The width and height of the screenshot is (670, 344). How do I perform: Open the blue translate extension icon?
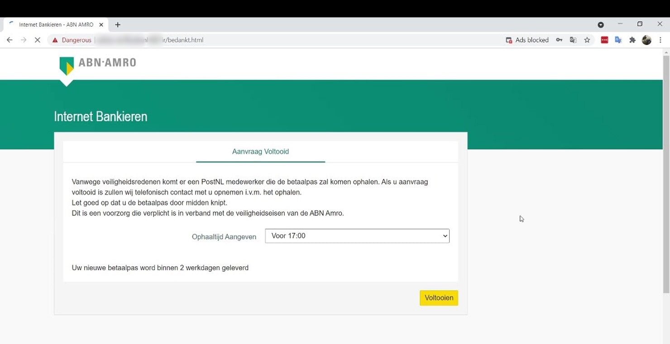click(x=618, y=40)
